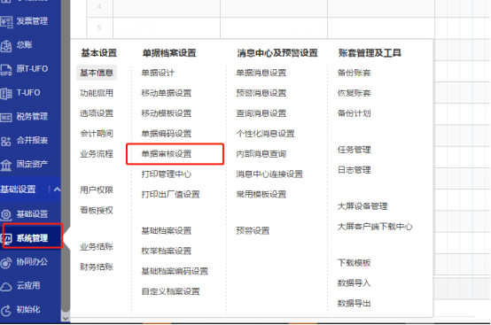Open 数据导入 entry
Screen dimensions: 491x325
point(354,283)
